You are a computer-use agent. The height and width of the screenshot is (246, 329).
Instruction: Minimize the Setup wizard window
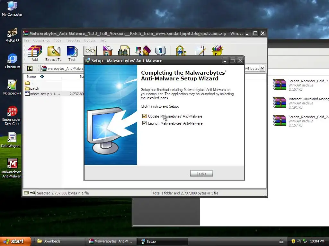[225, 61]
